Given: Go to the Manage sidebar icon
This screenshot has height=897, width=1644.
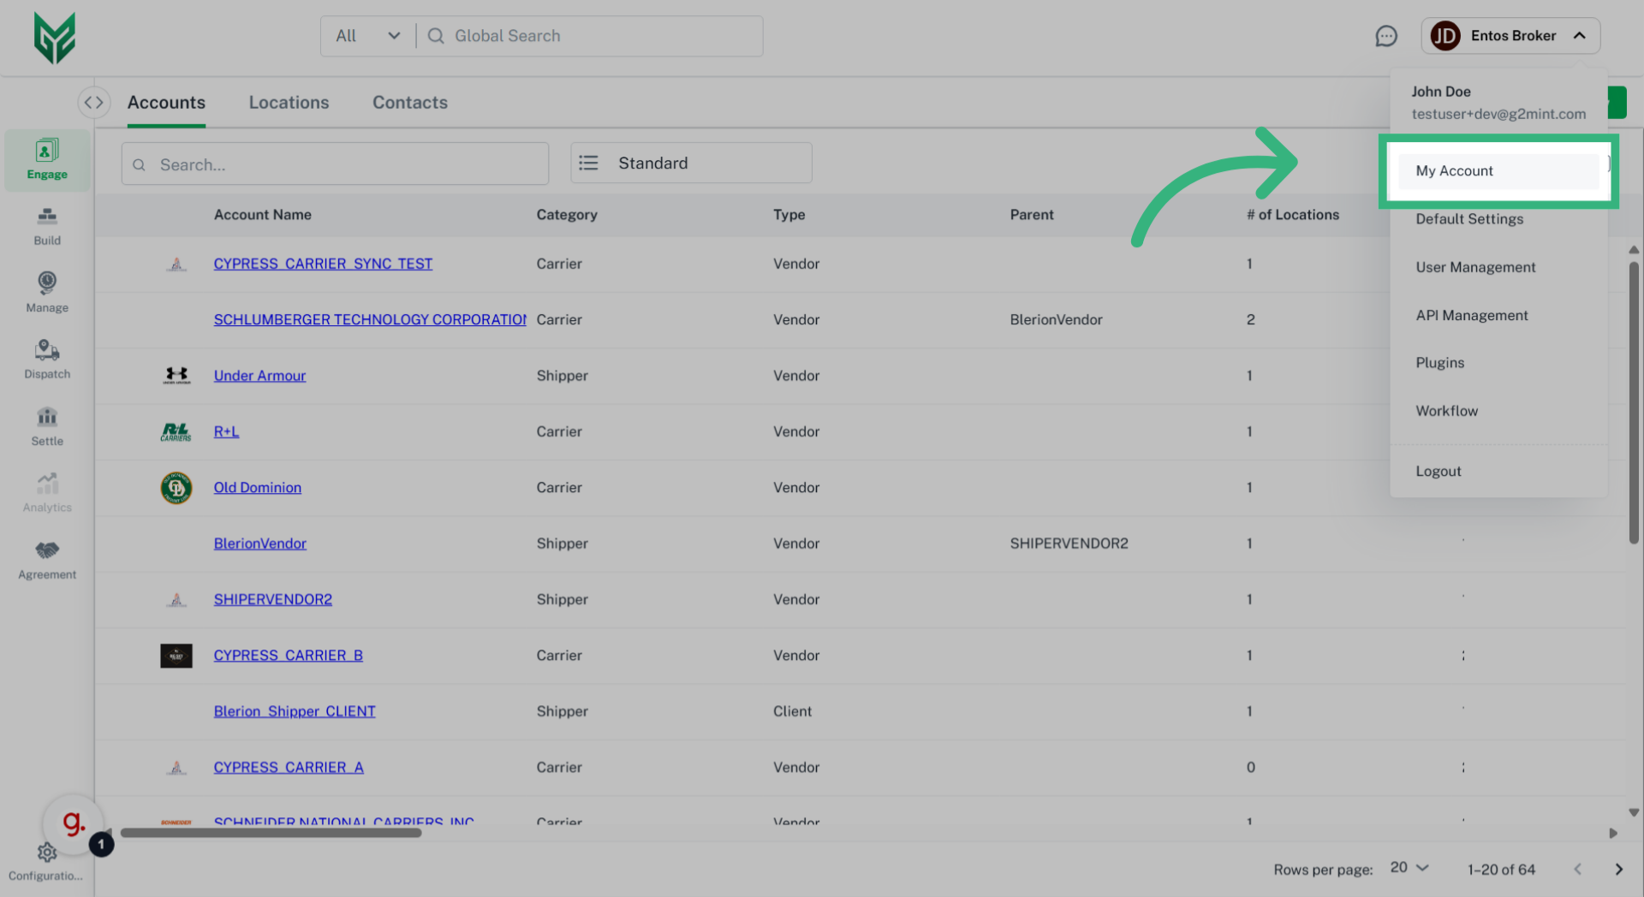Looking at the screenshot, I should click(47, 293).
